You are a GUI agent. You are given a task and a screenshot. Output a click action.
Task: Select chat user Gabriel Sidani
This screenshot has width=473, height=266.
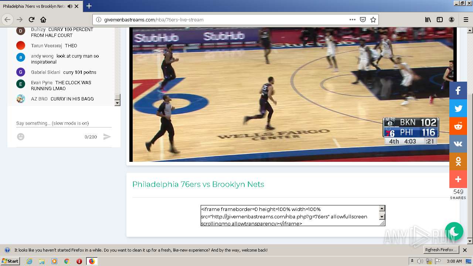click(45, 72)
